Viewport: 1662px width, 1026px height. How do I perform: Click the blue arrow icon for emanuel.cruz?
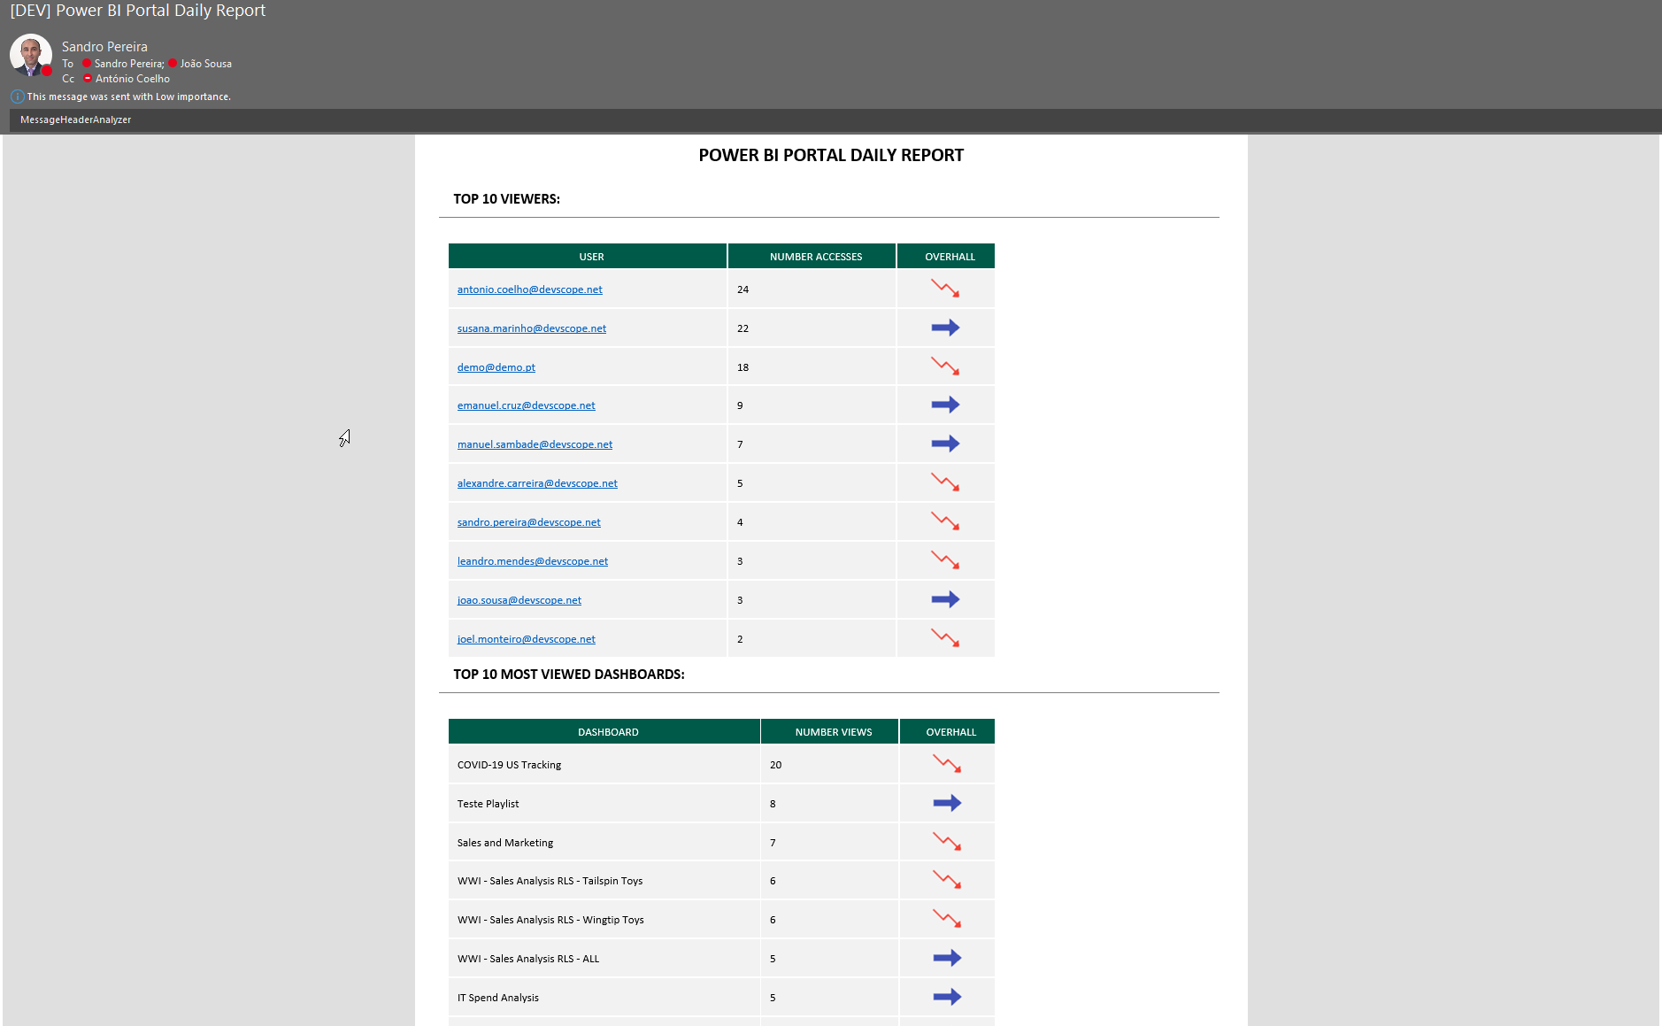944,405
